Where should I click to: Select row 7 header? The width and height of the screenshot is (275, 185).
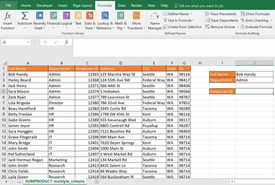(x=4, y=103)
